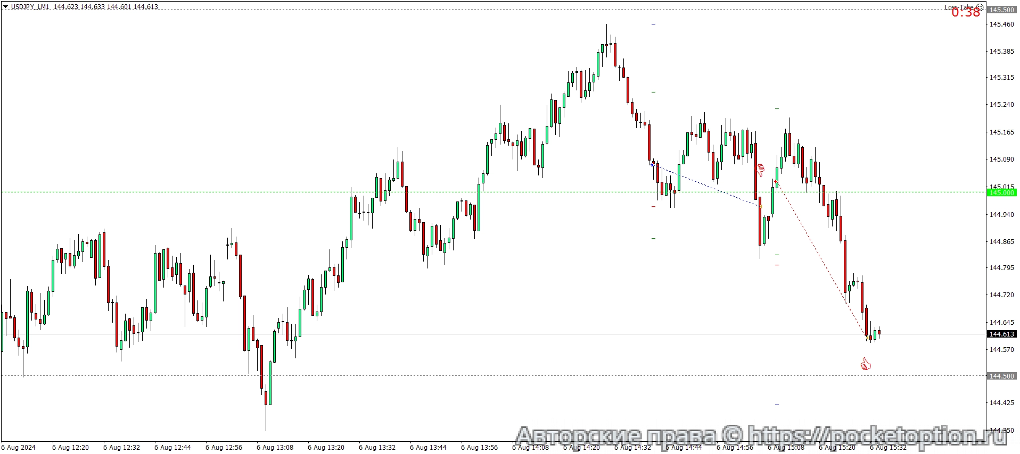The height and width of the screenshot is (454, 1020).
Task: Click the 145.385 price axis value
Action: 1001,51
